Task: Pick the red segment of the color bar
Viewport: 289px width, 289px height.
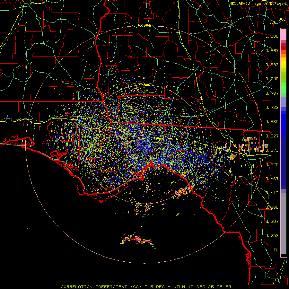Action: pyautogui.click(x=284, y=48)
